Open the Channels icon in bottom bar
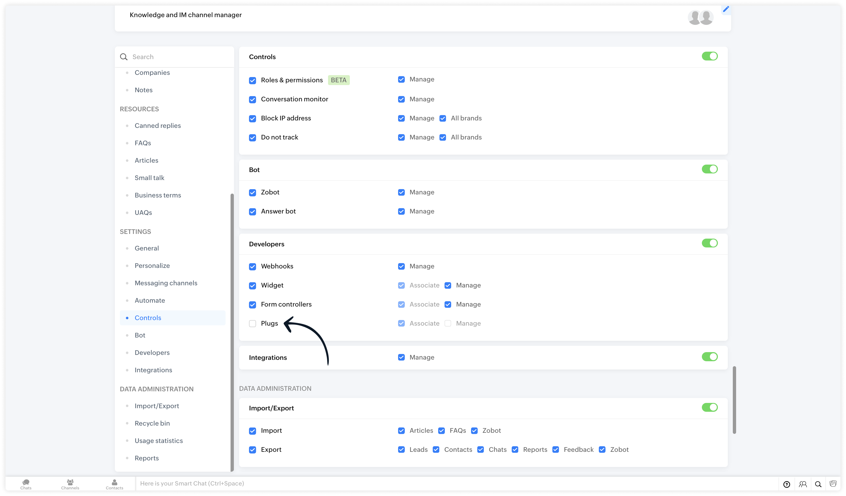The height and width of the screenshot is (496, 846). [x=70, y=484]
